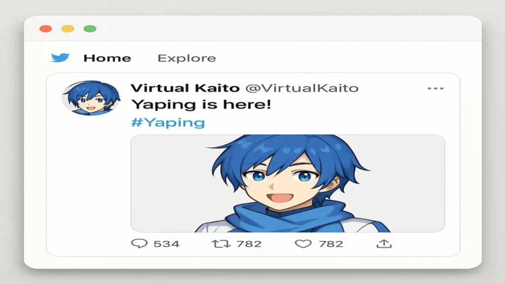This screenshot has height=284, width=505.
Task: Retweet using the arrows icon
Action: (x=221, y=244)
